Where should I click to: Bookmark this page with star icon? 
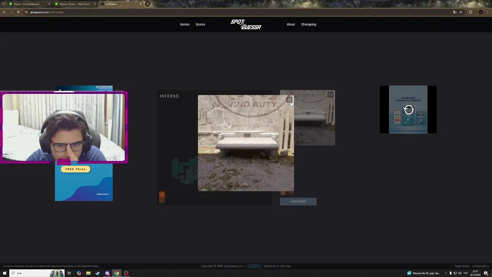[461, 12]
